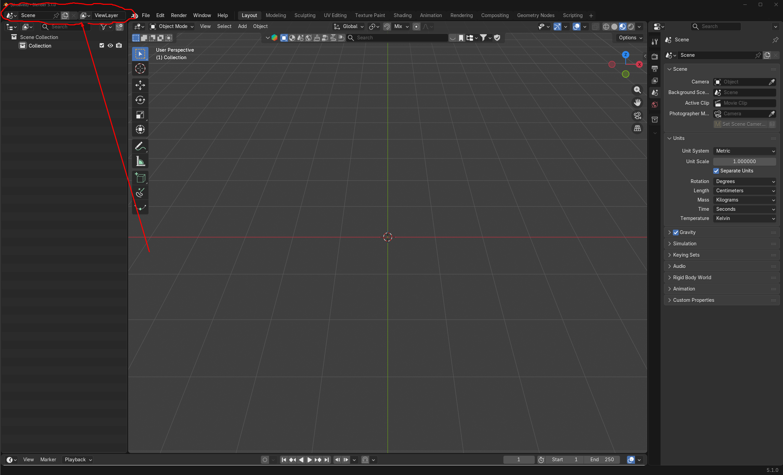Uncheck Separate Units checkbox
783x475 pixels.
point(716,171)
